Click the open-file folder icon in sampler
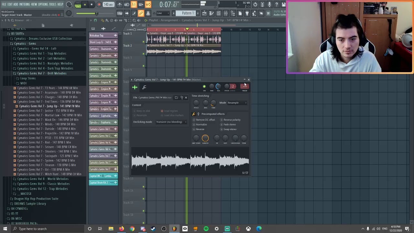Image resolution: width=414 pixels, height=233 pixels. (176, 98)
